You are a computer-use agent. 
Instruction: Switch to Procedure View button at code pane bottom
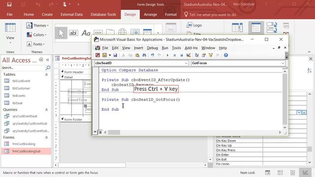pyautogui.click(x=95, y=132)
